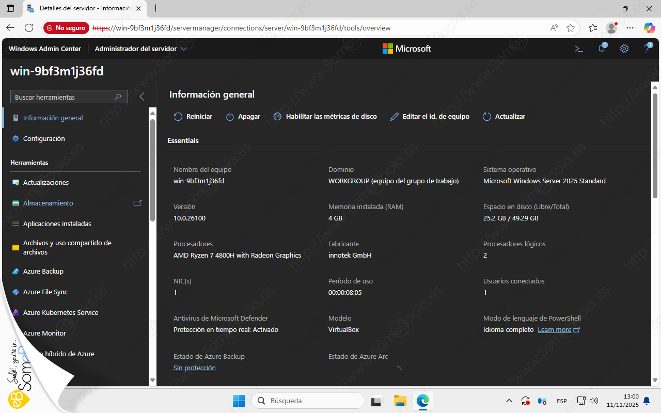
Task: Open File Explorer from the taskbar
Action: (400, 401)
